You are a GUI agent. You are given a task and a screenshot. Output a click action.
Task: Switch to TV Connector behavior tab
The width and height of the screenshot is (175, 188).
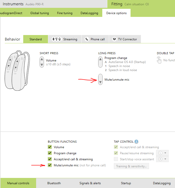[x=125, y=39]
